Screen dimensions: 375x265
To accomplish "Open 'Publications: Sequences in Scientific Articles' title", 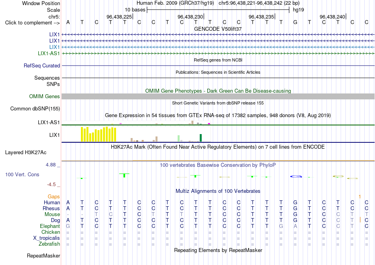I will coord(218,72).
